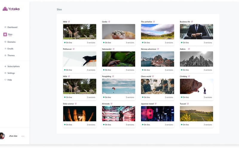Open the Norway adventure thumbnail

157,59
